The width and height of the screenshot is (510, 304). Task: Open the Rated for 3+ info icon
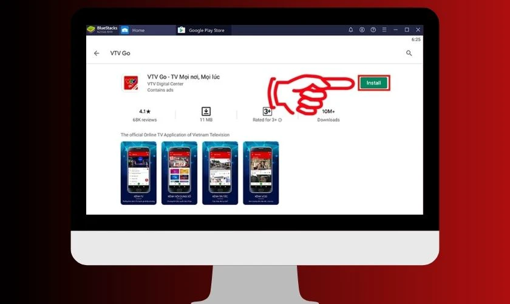tap(280, 120)
